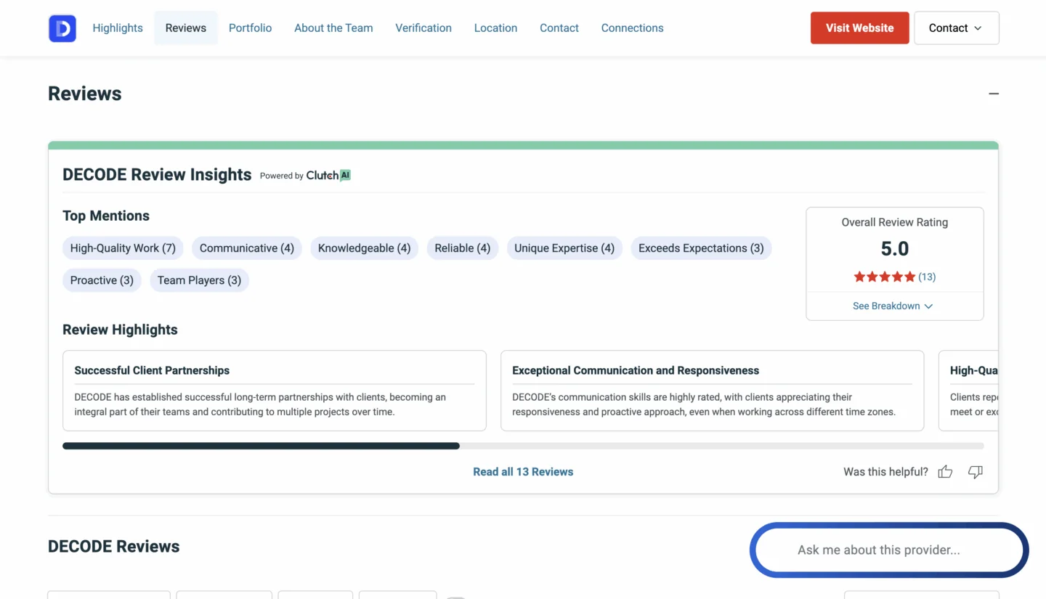Open the Read all 13 Reviews link

pos(523,472)
